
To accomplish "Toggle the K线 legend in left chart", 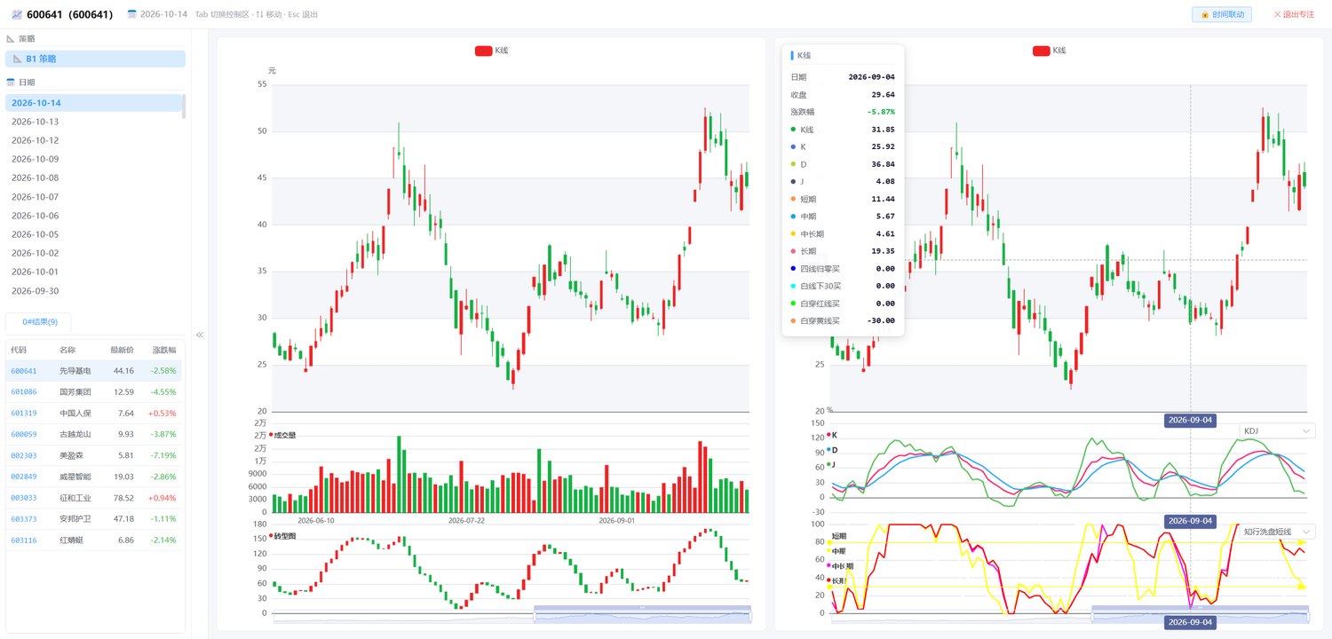I will tap(491, 51).
